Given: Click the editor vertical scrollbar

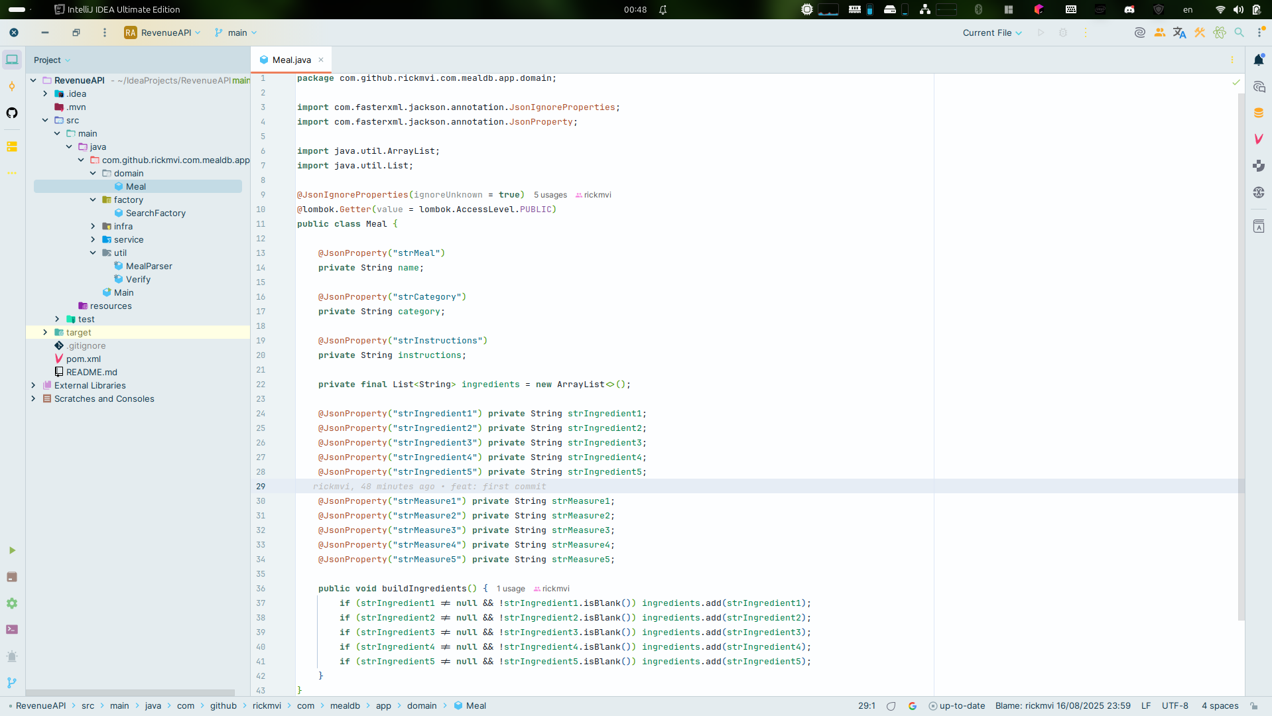Looking at the screenshot, I should pos(1241,358).
